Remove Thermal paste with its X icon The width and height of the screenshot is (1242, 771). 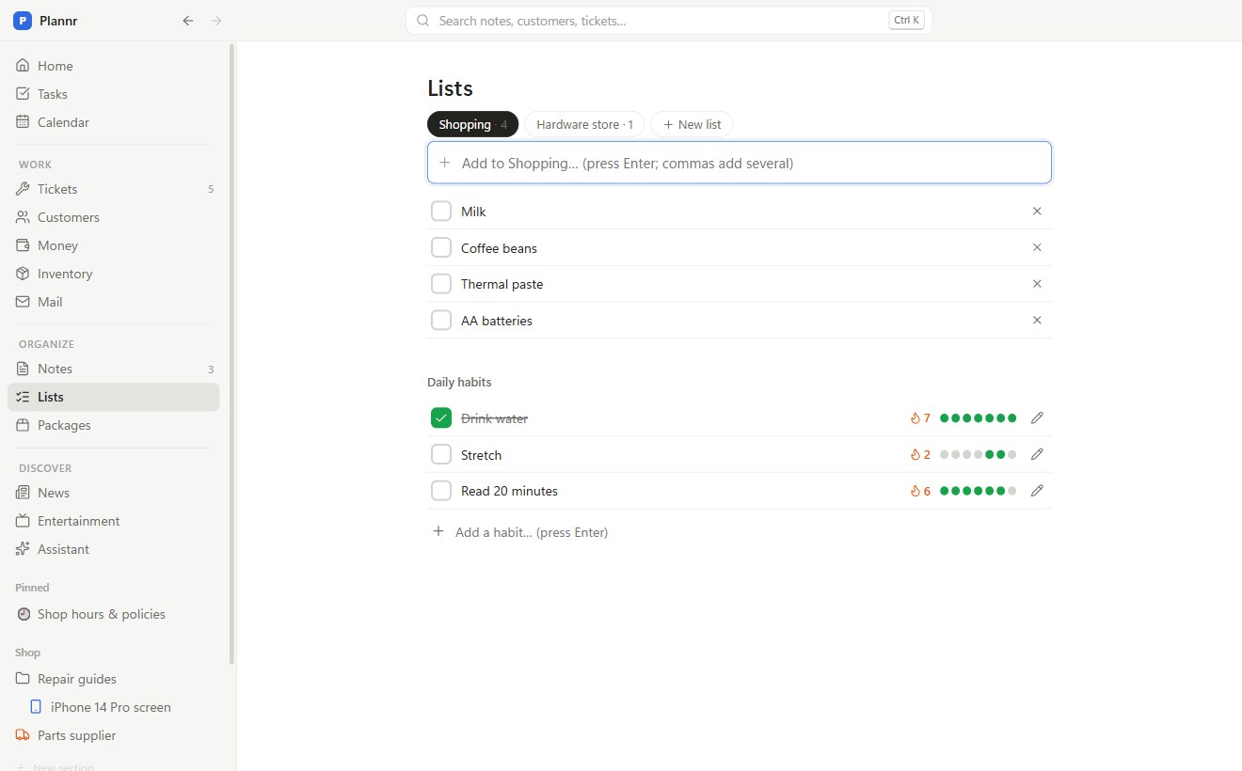1037,284
